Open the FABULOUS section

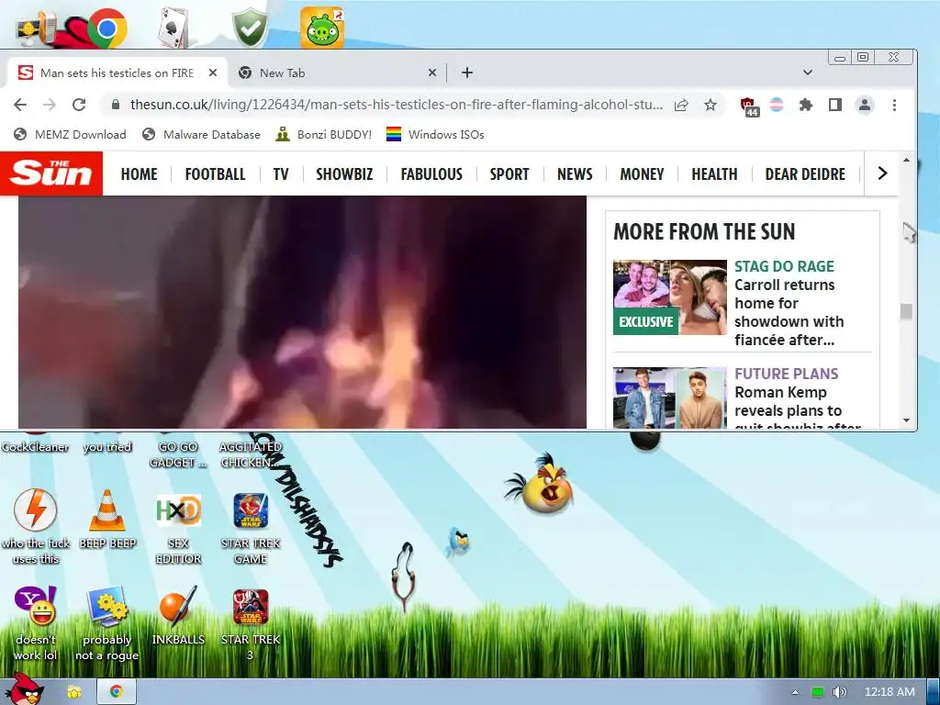tap(431, 173)
